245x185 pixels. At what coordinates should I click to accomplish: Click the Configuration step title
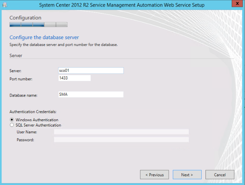[25, 18]
